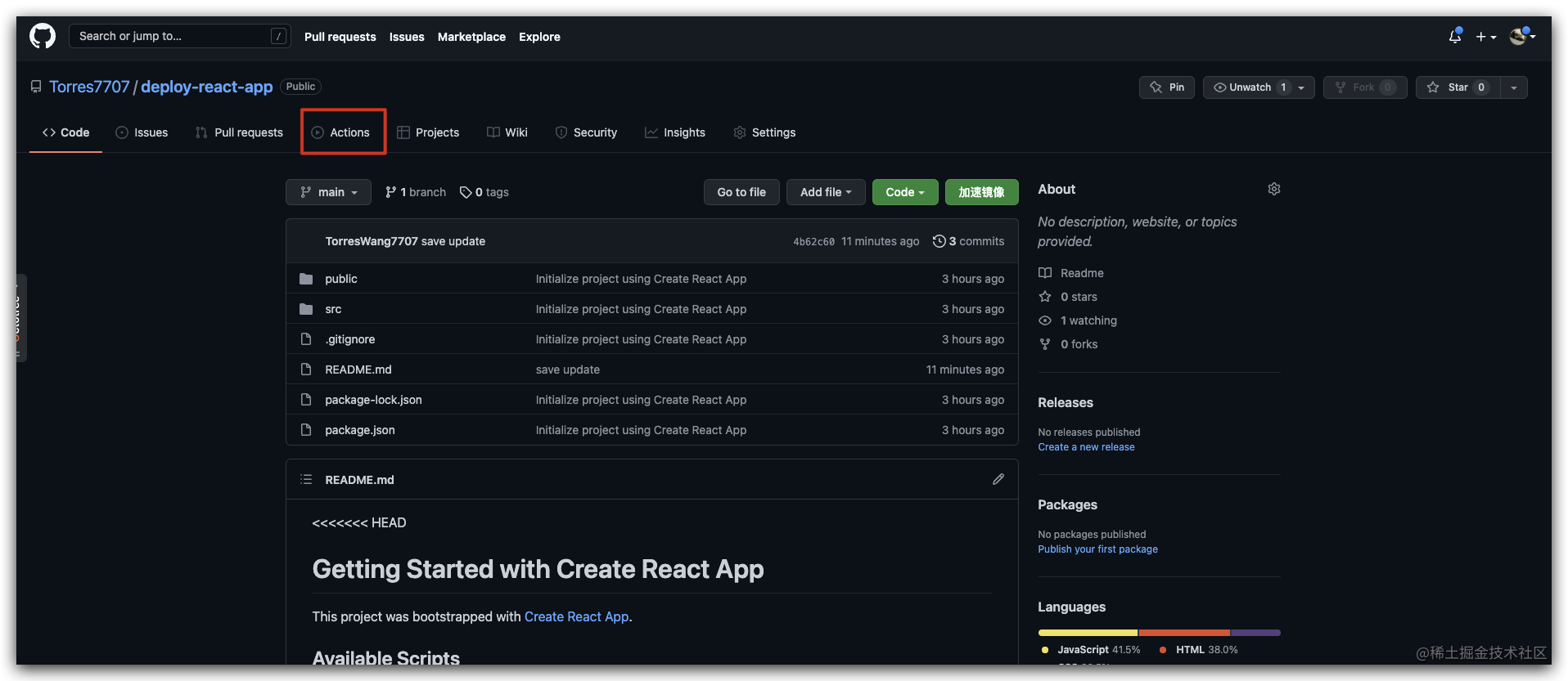
Task: Open the Create React App link
Action: 576,616
